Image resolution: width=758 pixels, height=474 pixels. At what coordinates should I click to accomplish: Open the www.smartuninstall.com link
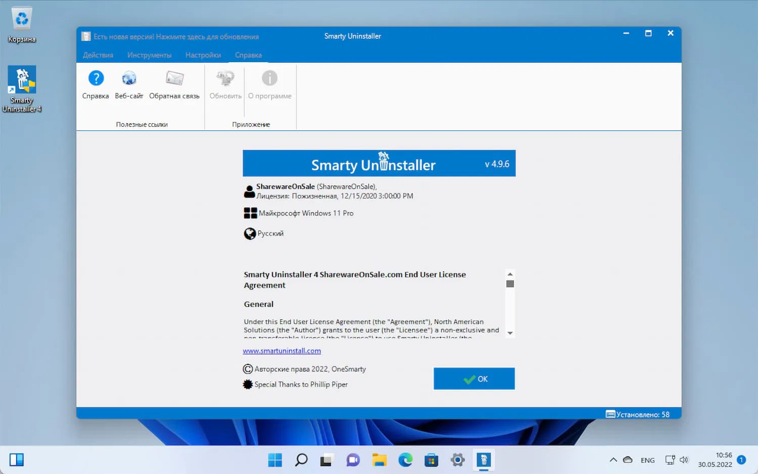[281, 350]
